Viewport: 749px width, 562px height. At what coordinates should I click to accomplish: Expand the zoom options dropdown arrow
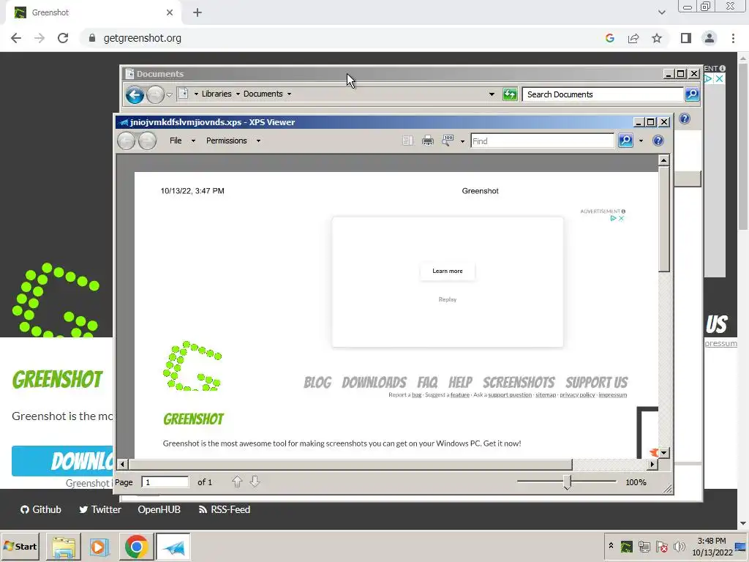tap(462, 141)
